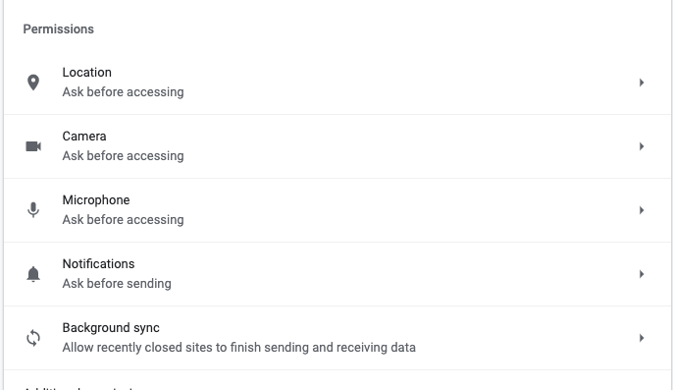This screenshot has height=390, width=673.
Task: Click the Microphone icon
Action: coord(33,210)
